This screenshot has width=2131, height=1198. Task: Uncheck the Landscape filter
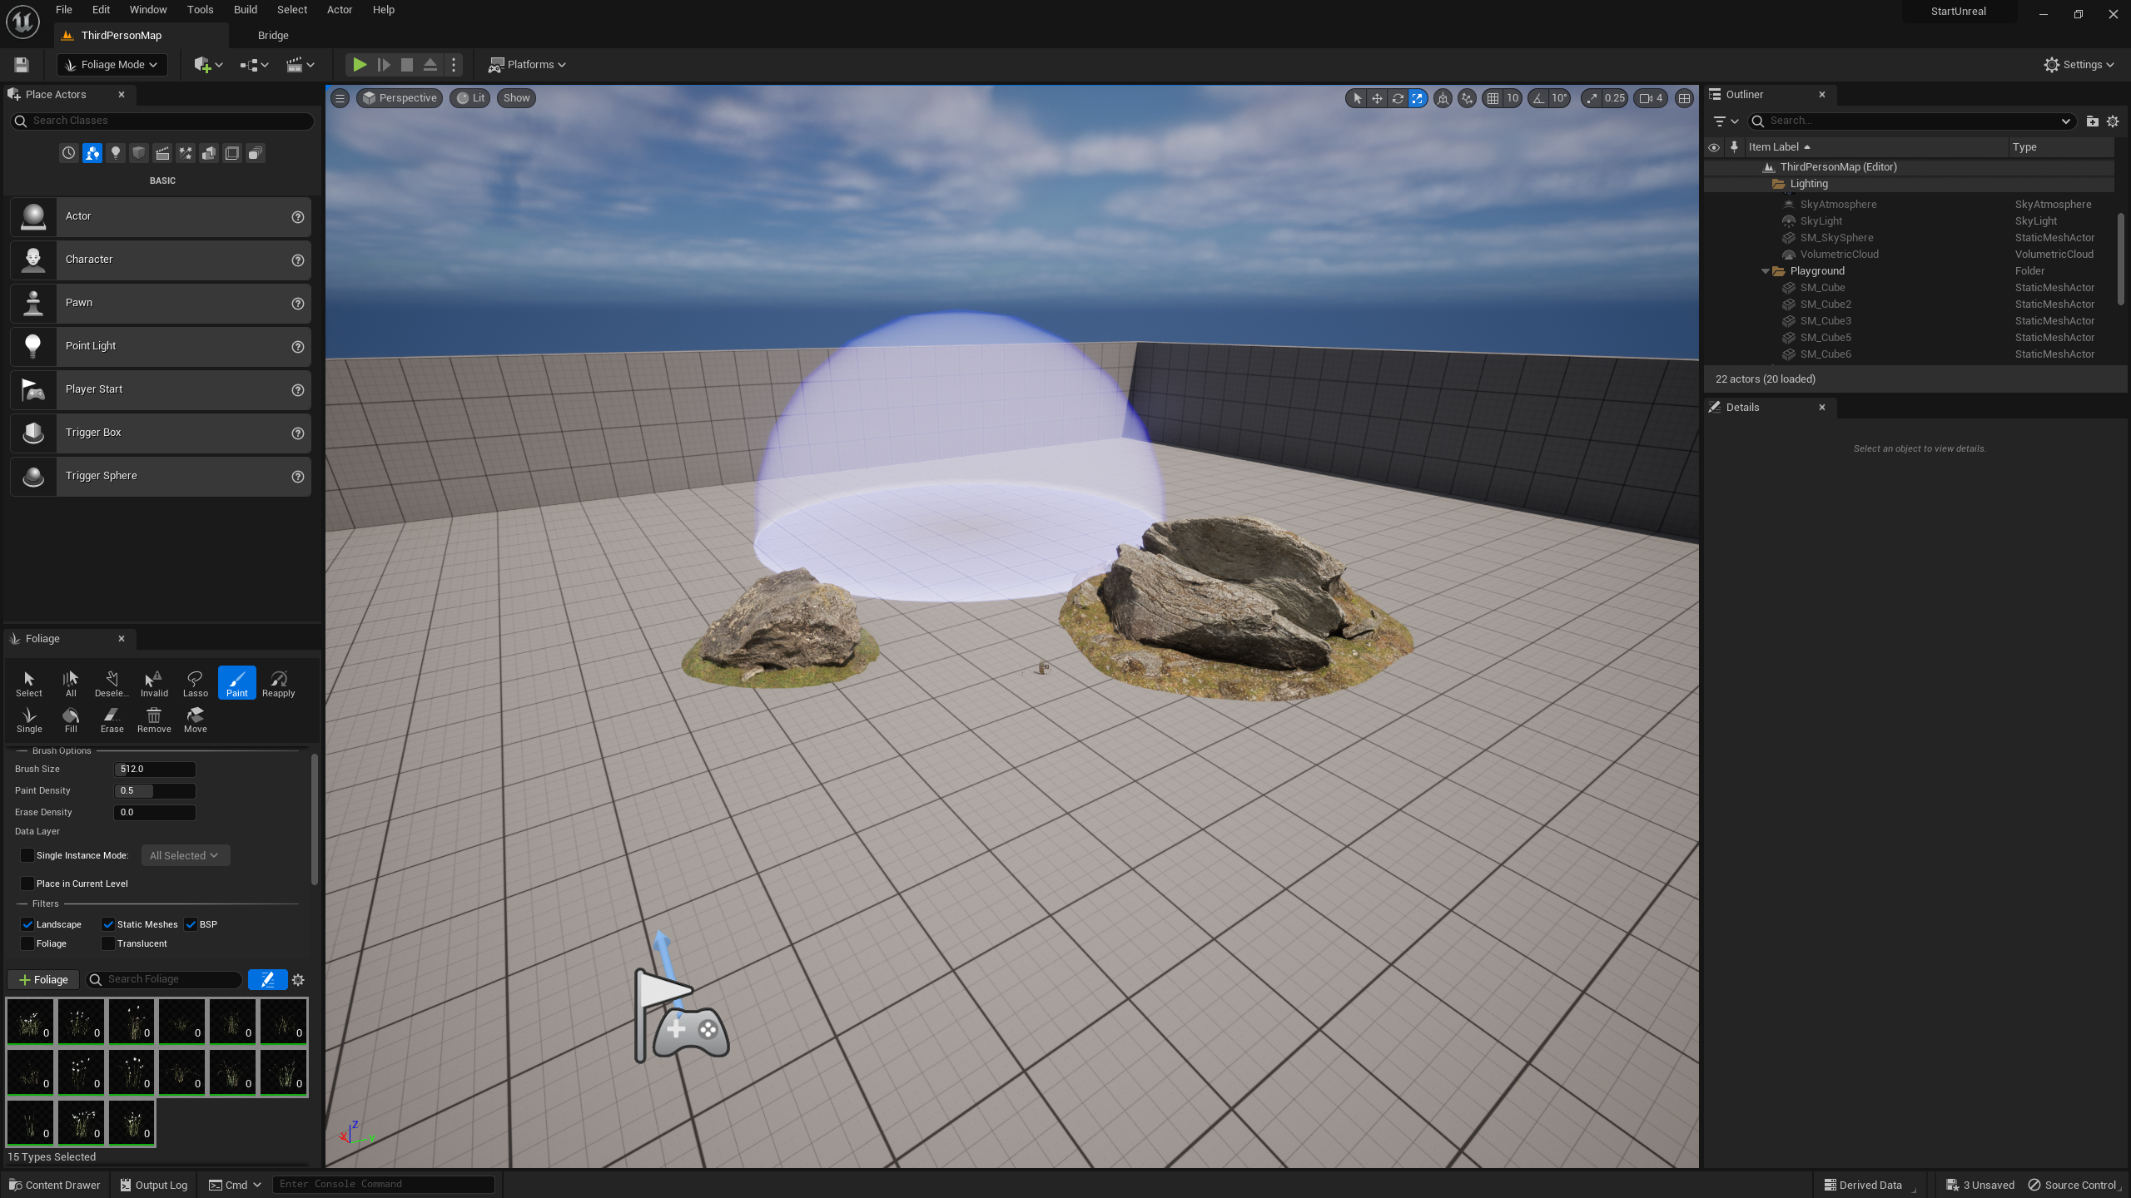coord(27,924)
